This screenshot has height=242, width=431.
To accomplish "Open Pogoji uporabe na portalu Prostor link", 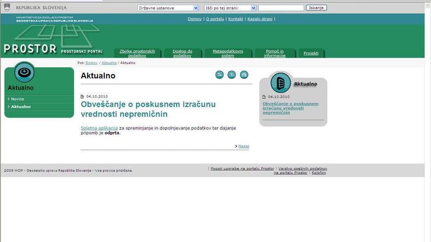I will pyautogui.click(x=242, y=169).
